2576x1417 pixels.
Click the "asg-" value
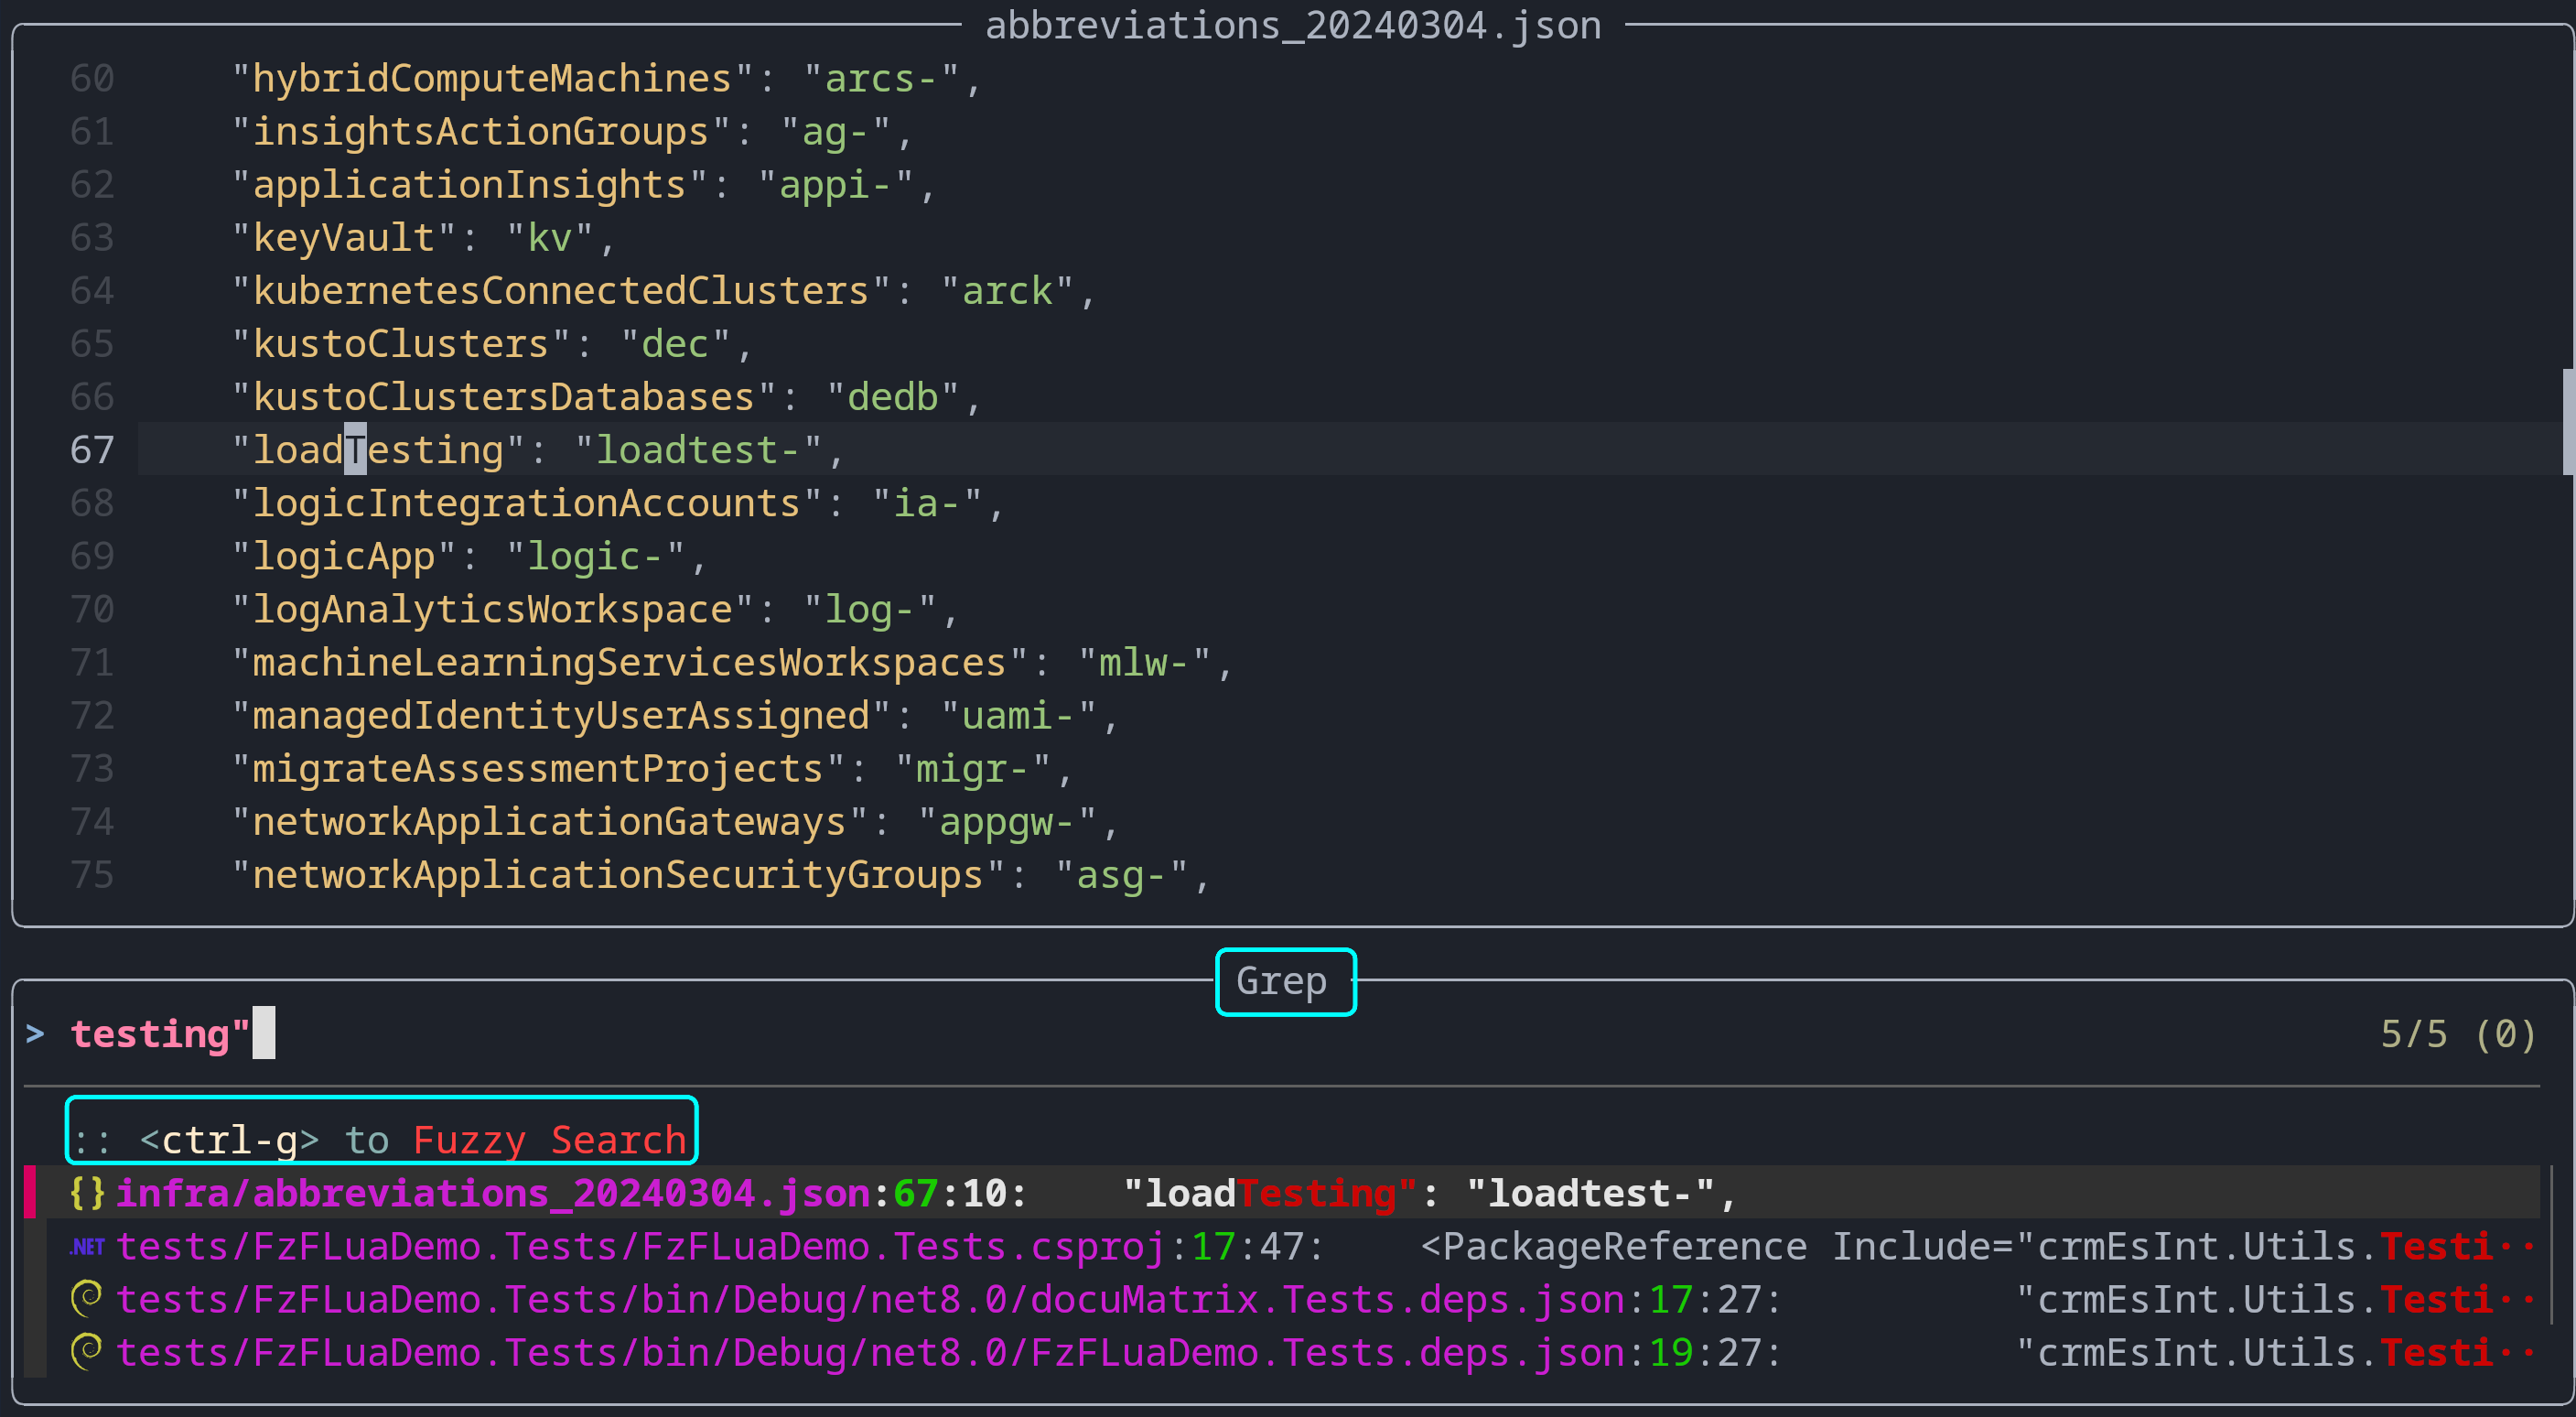[x=1122, y=873]
